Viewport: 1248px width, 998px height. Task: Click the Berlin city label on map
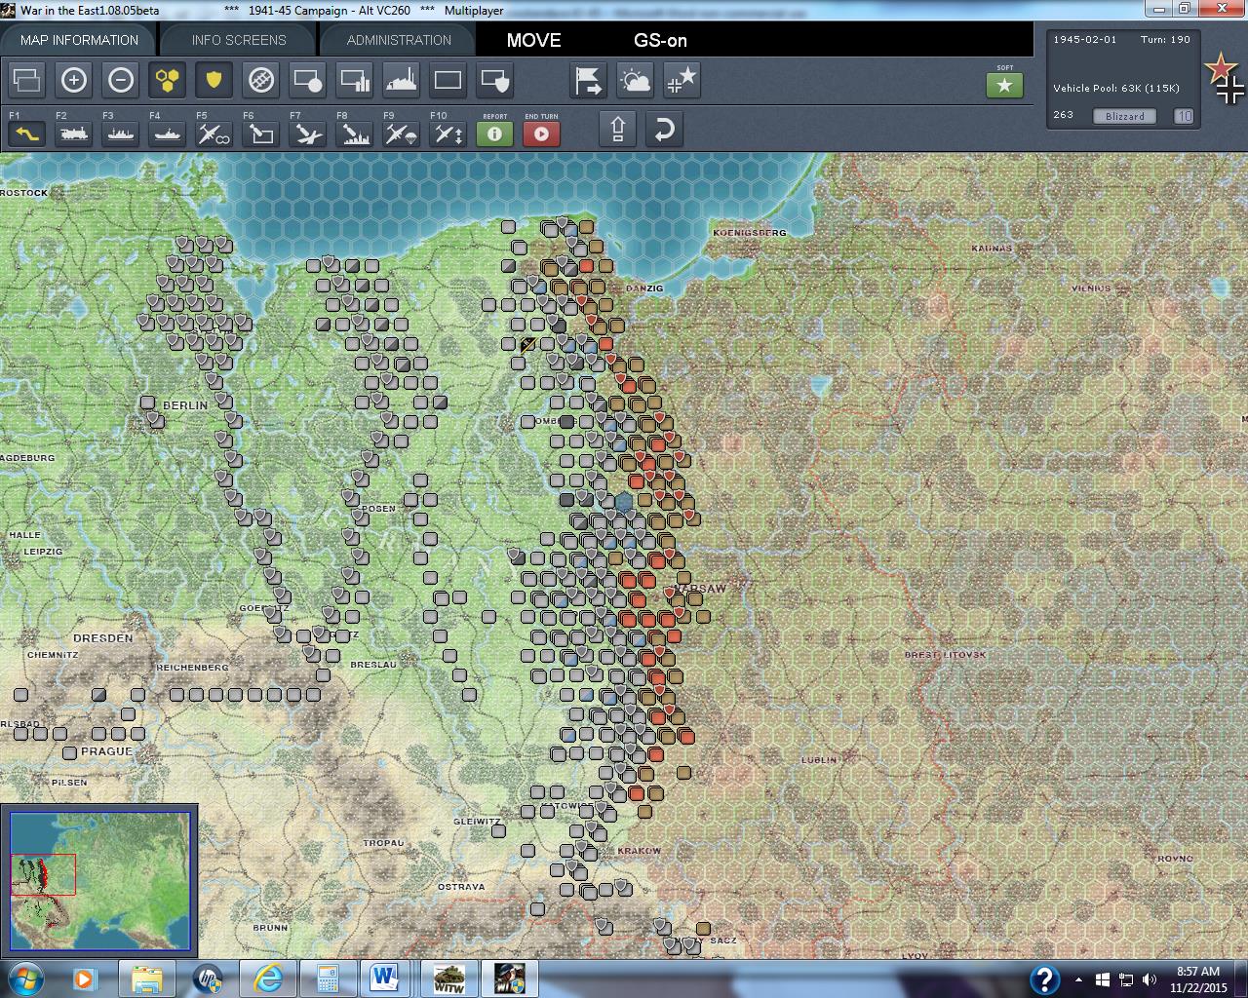[x=185, y=405]
